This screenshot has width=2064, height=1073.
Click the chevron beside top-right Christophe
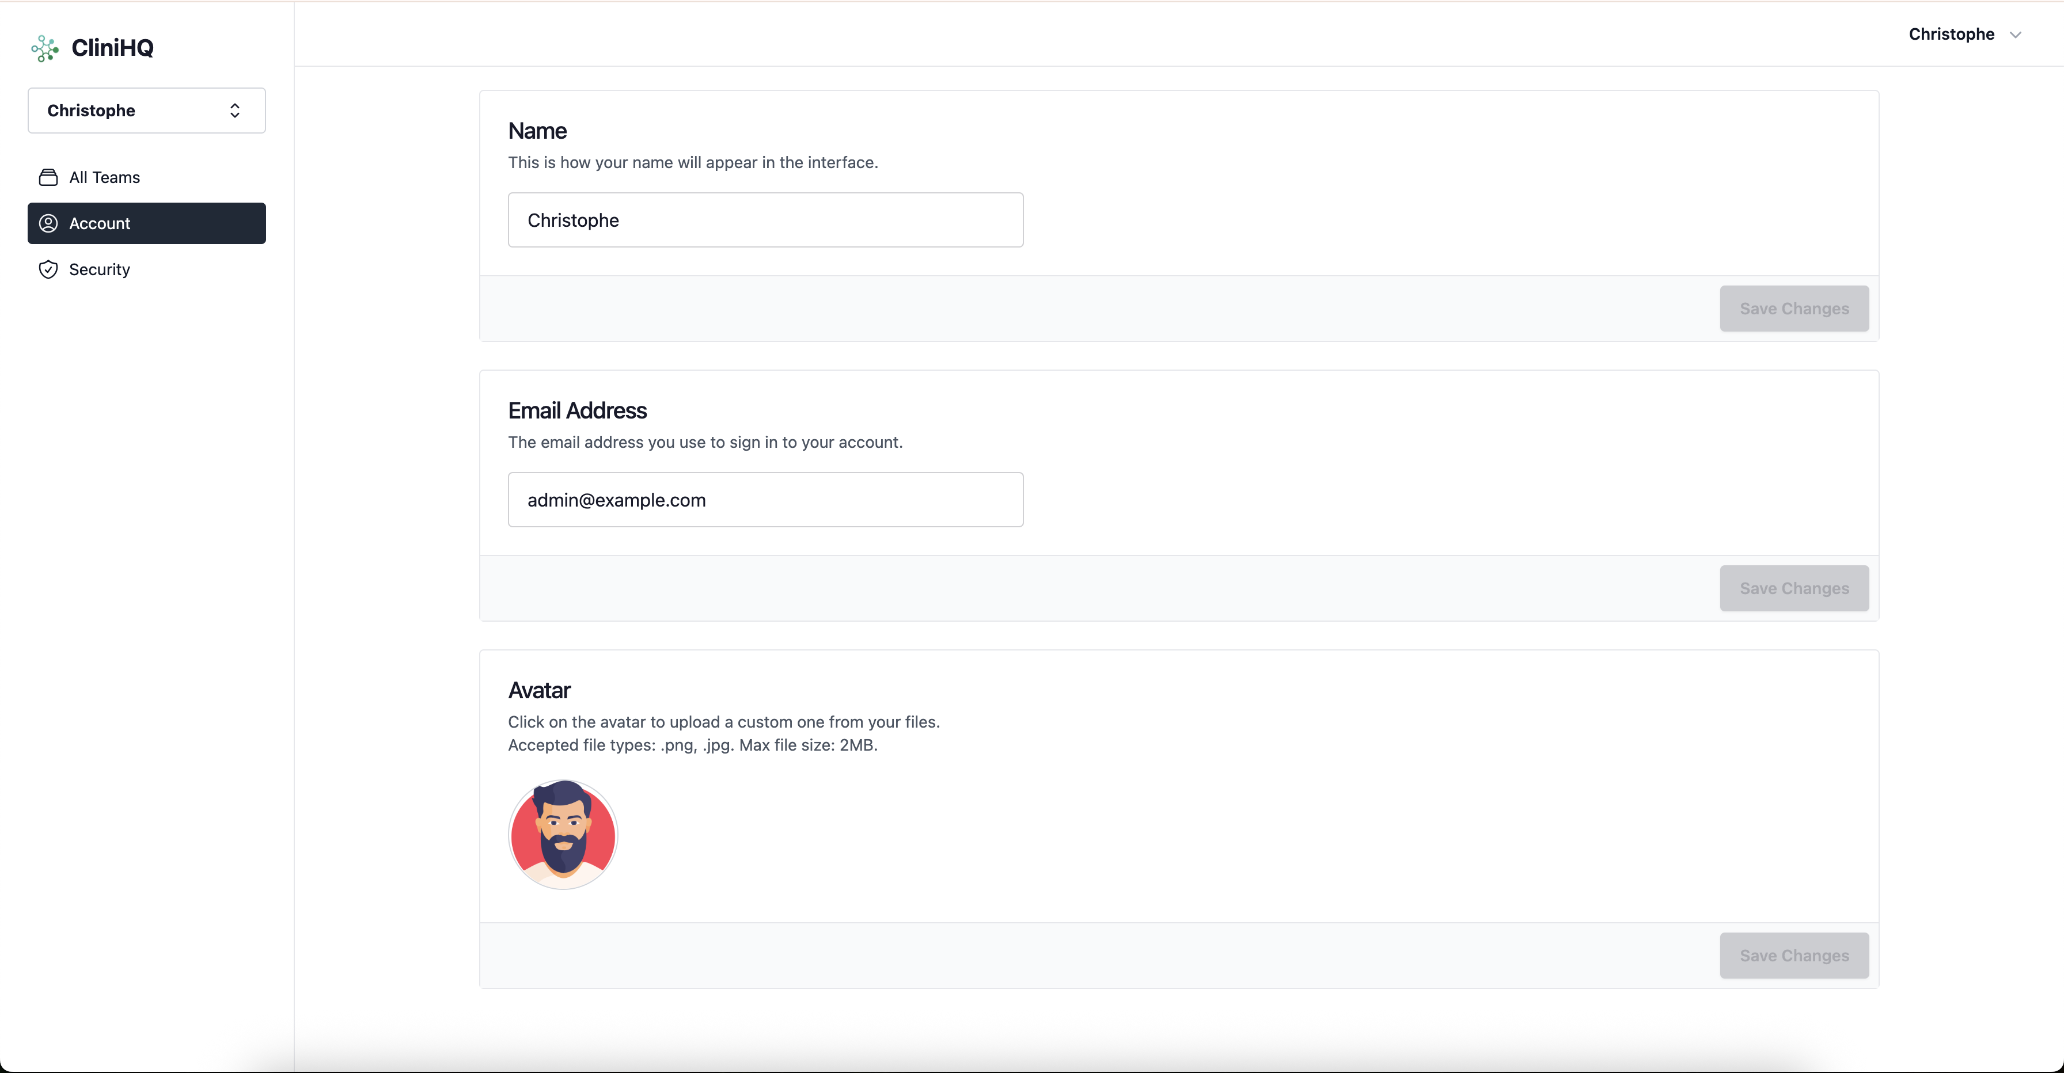[2015, 35]
